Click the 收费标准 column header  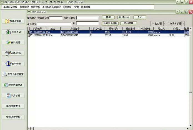click(145, 29)
